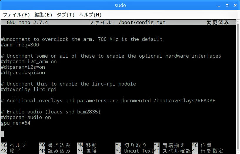The image size is (240, 154).
Task: Close the sudo terminal window
Action: [235, 5]
